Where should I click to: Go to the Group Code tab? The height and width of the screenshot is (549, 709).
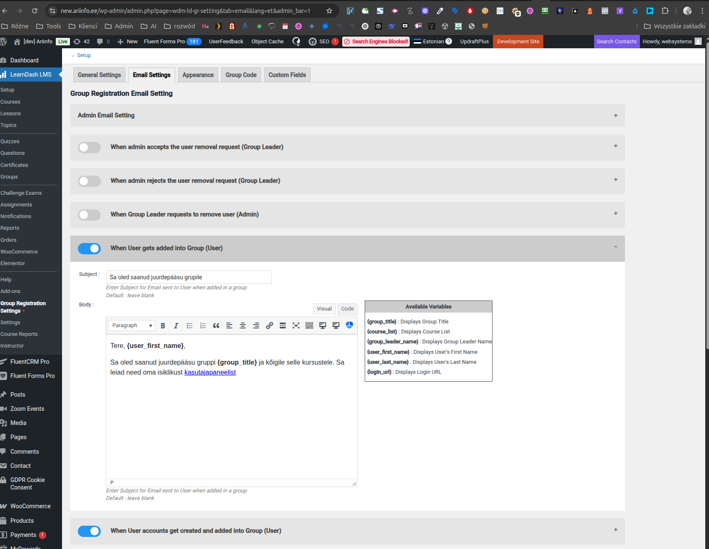(x=241, y=75)
